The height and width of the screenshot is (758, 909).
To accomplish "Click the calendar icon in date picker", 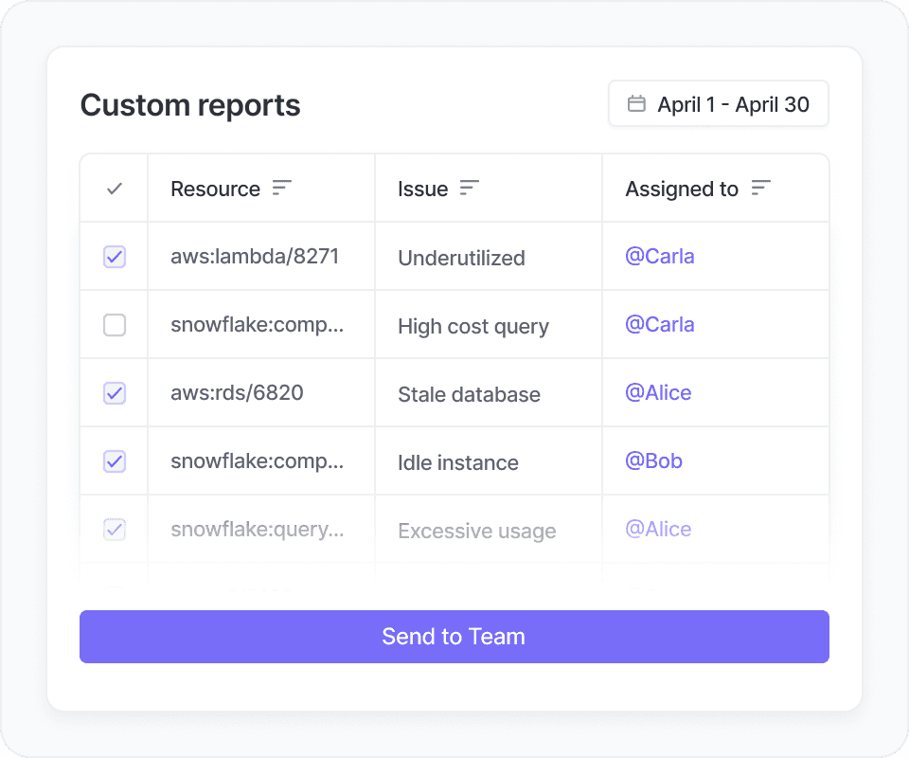I will pos(637,104).
